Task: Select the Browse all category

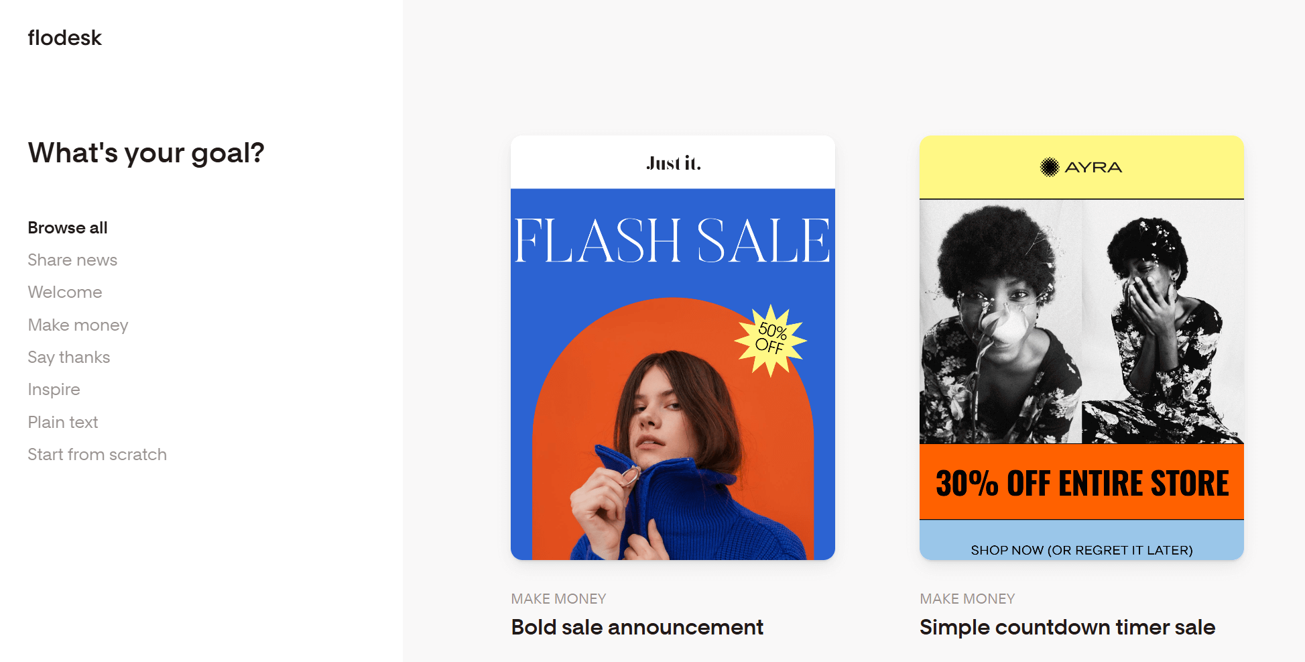Action: [68, 228]
